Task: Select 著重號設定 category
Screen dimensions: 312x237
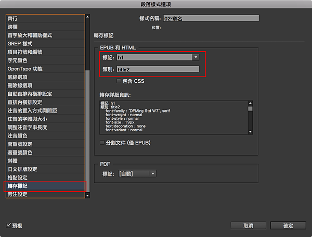Action: tap(45, 144)
